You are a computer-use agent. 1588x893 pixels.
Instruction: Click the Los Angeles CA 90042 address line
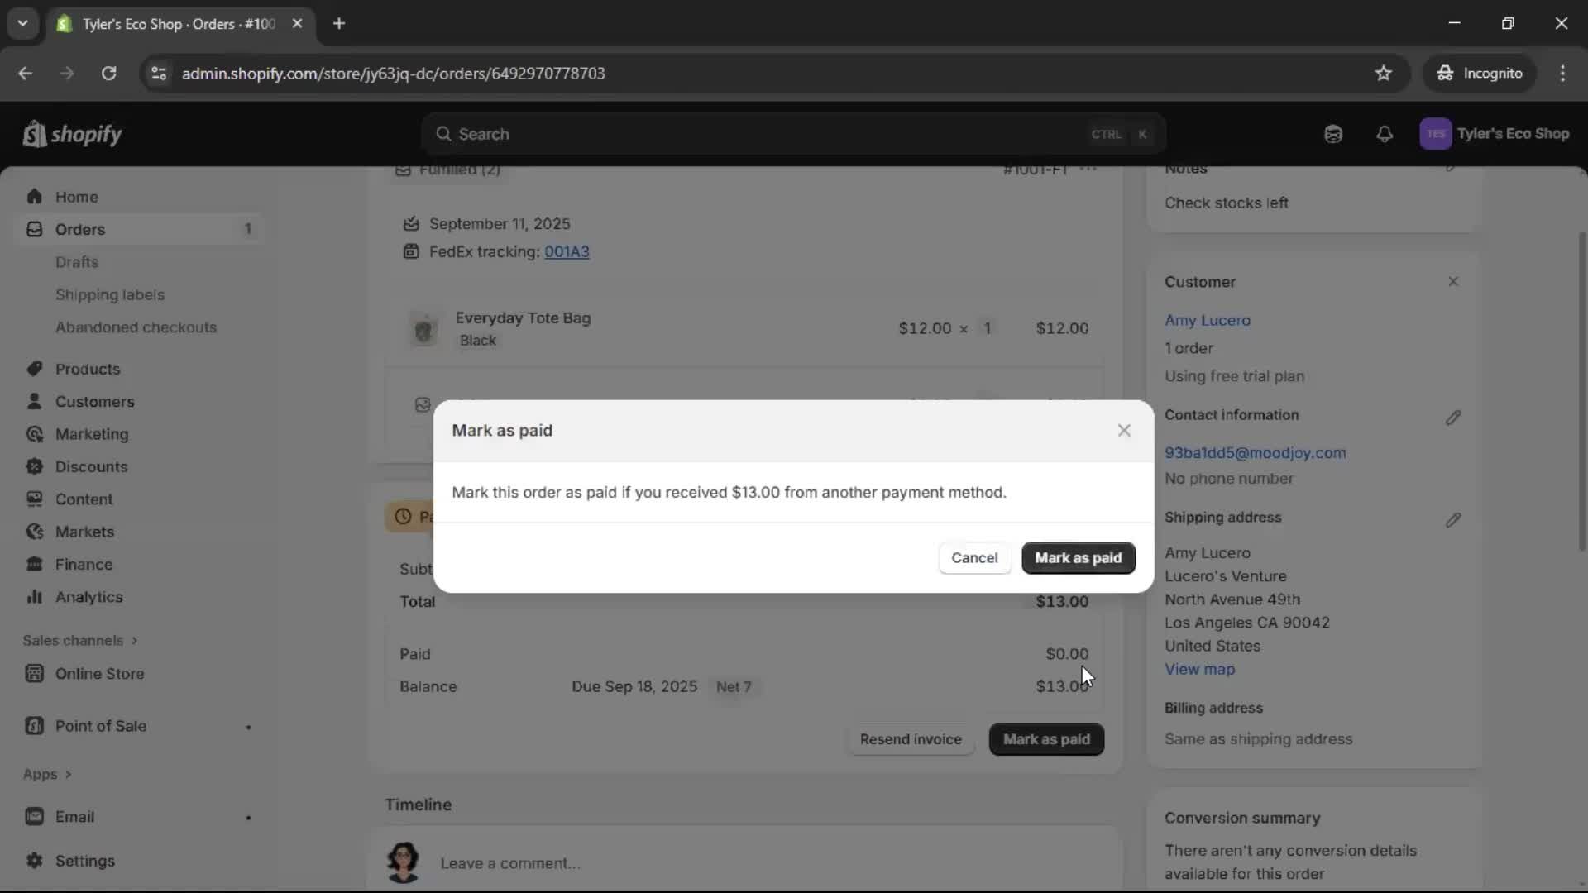pos(1247,623)
